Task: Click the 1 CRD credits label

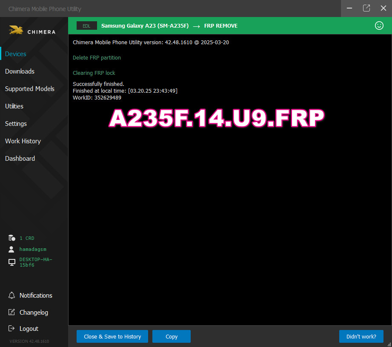Action: pos(27,238)
